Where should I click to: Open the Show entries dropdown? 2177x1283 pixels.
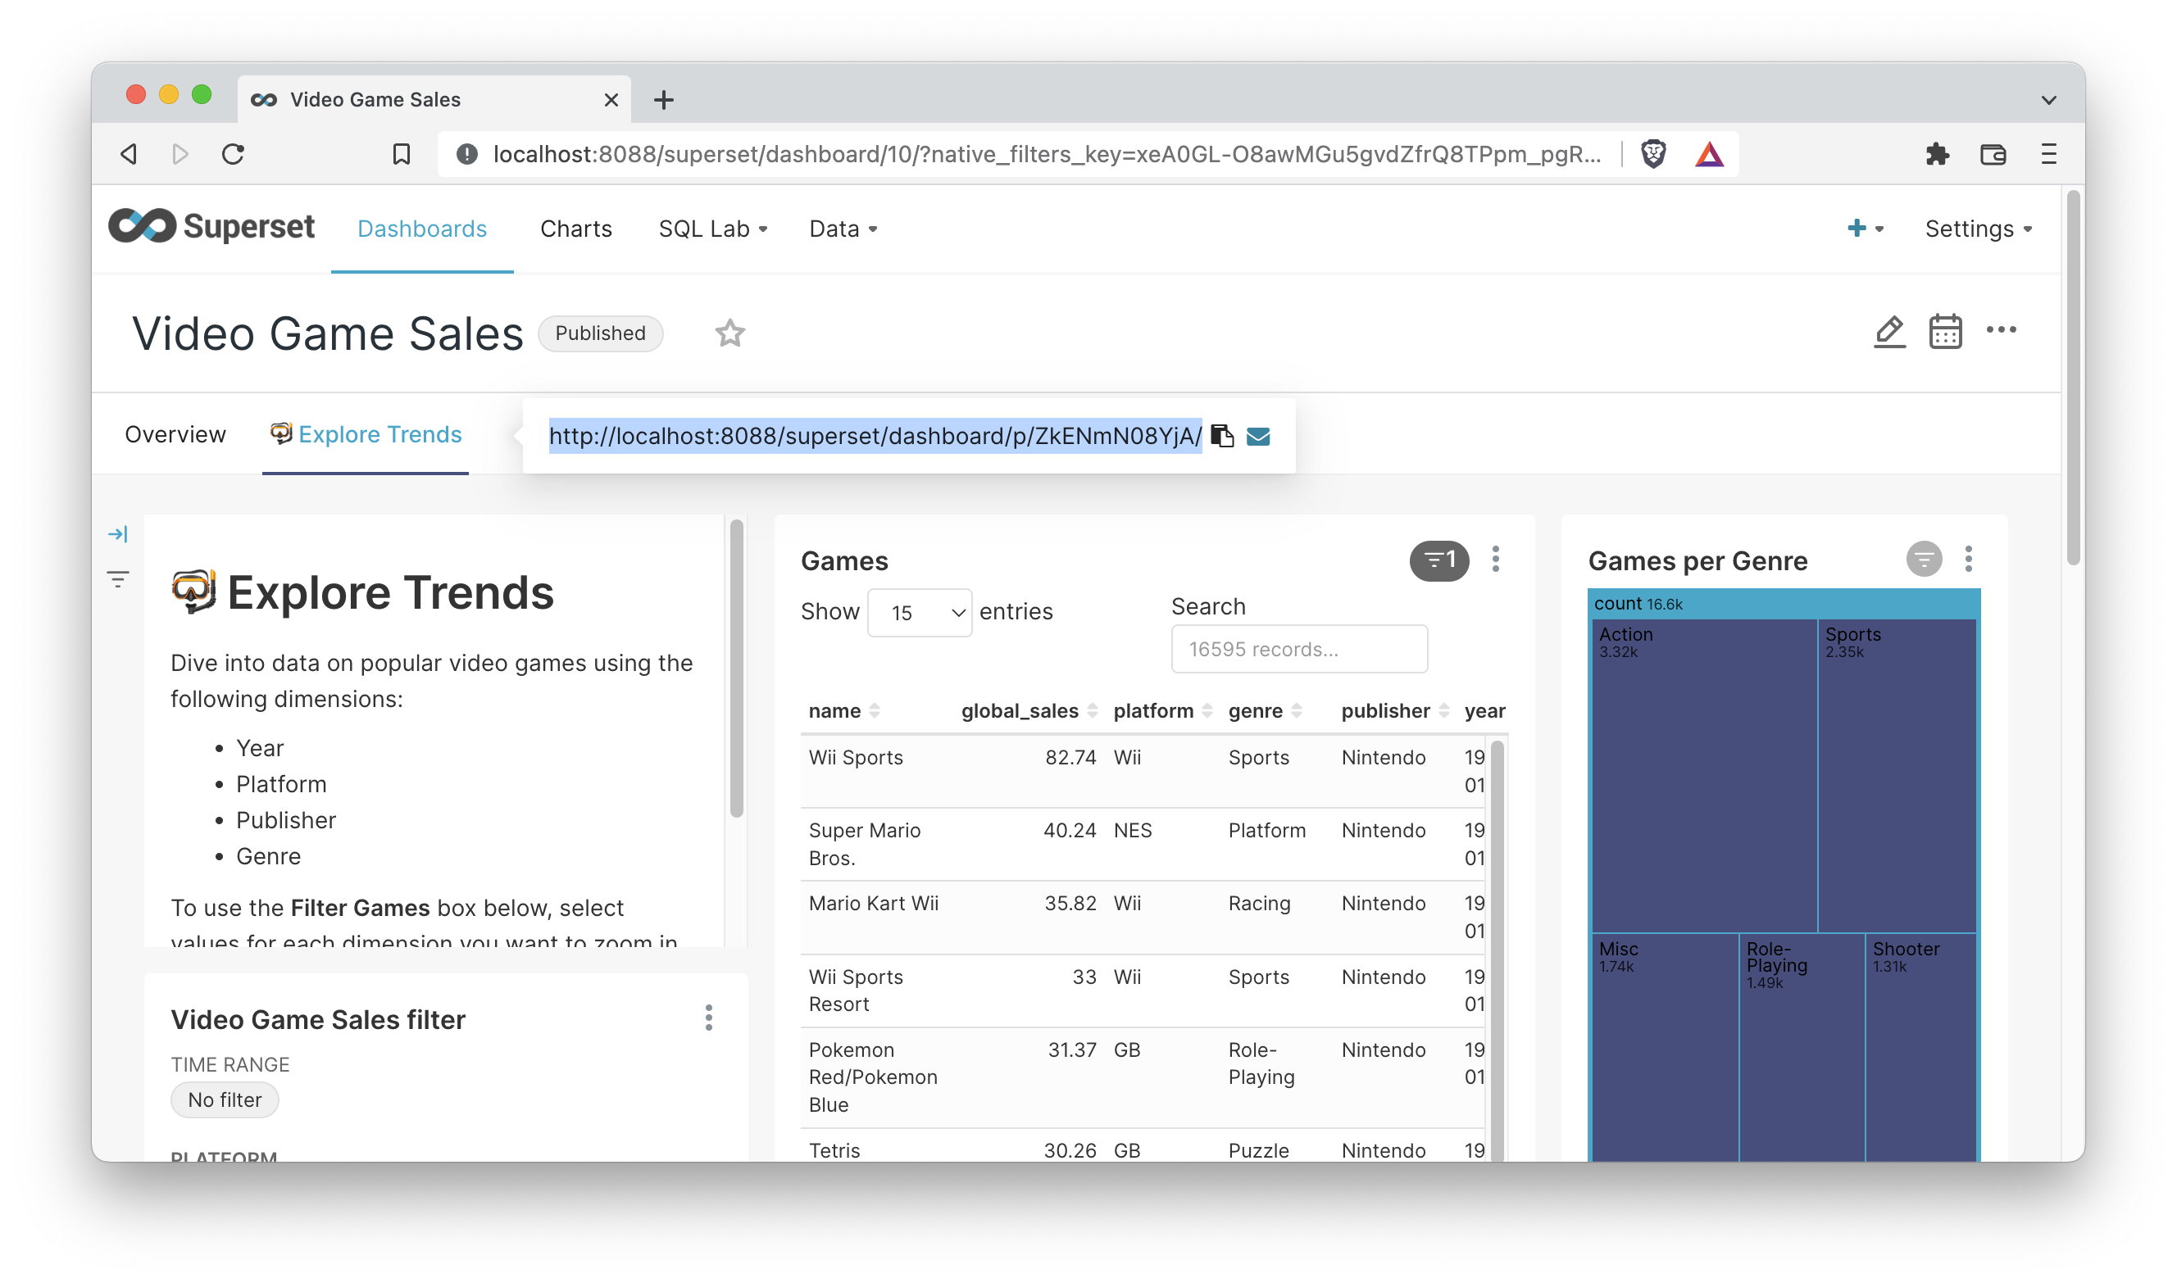pos(920,611)
